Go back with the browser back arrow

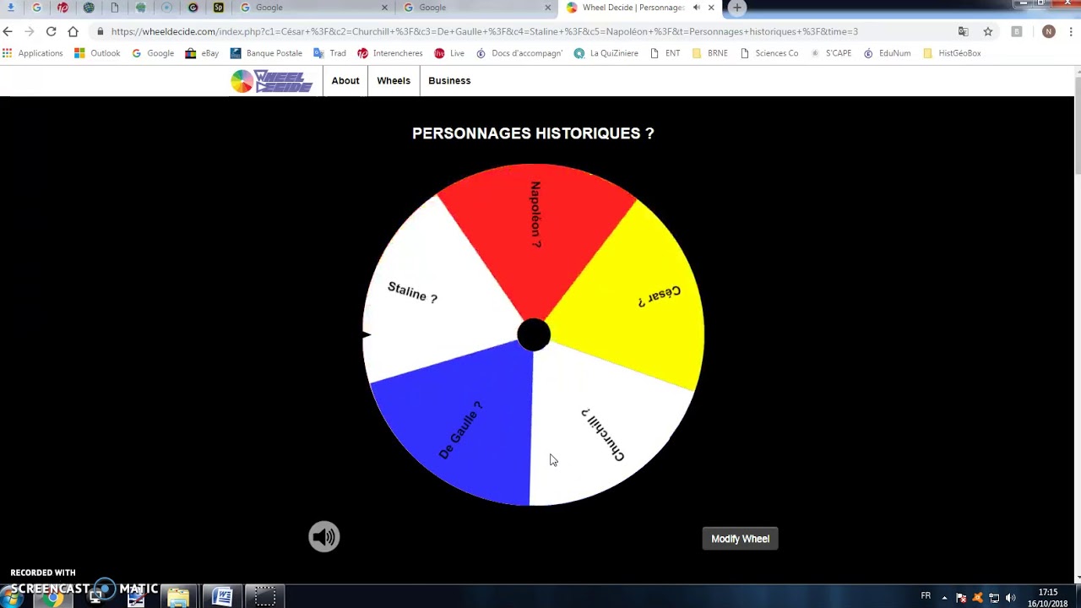pos(8,31)
